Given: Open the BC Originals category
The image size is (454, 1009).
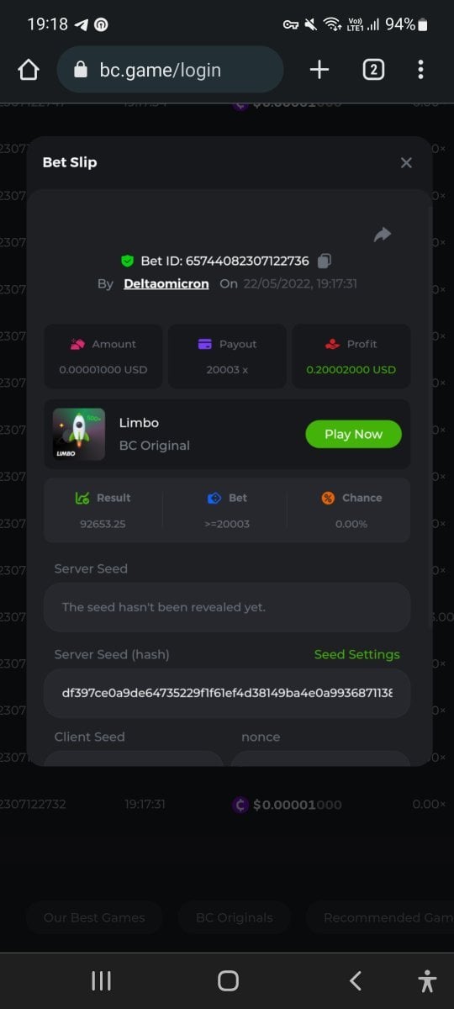Looking at the screenshot, I should (x=235, y=917).
